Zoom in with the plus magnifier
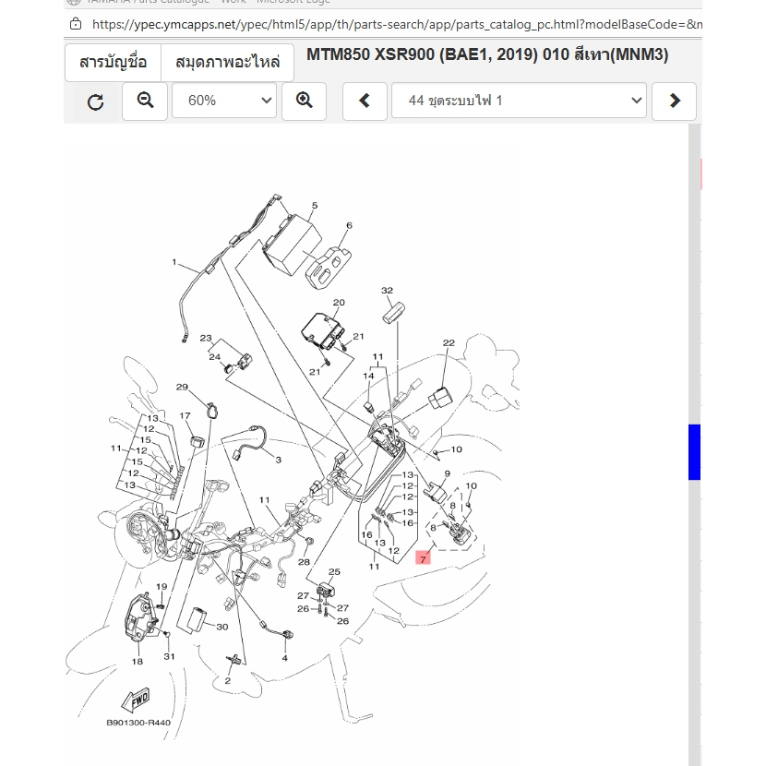 pos(304,102)
